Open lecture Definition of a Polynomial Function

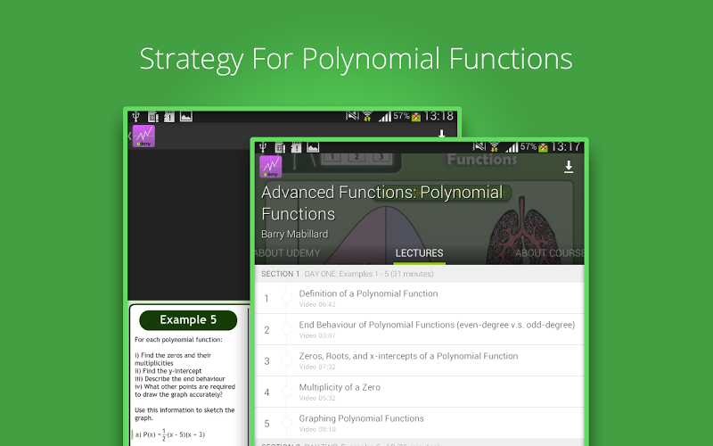419,298
